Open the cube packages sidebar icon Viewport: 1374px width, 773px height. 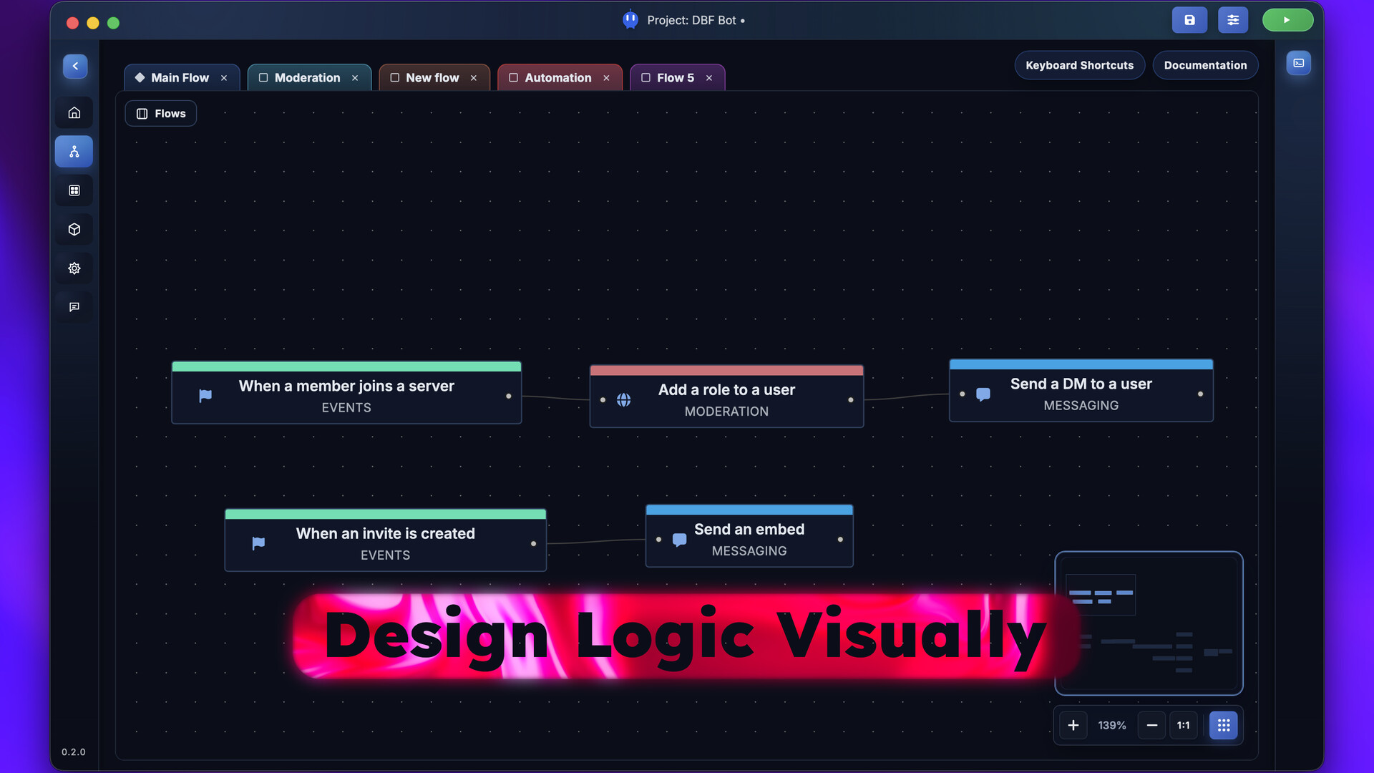[x=74, y=230]
